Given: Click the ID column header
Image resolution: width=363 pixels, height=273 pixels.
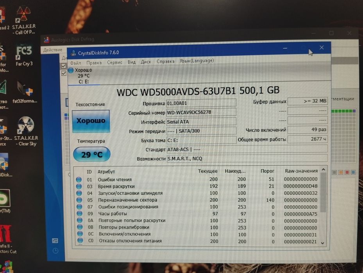Looking at the screenshot, I should click(x=89, y=172).
